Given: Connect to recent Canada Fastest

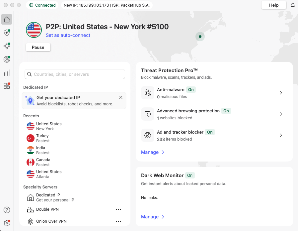Looking at the screenshot, I should pyautogui.click(x=74, y=162).
